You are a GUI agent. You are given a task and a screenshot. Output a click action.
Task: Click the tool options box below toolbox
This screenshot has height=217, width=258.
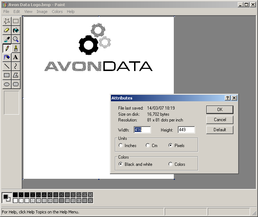(12, 103)
